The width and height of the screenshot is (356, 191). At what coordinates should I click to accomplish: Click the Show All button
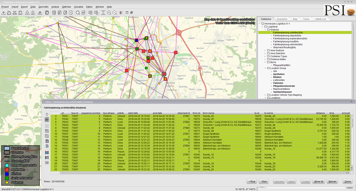[x=319, y=181]
